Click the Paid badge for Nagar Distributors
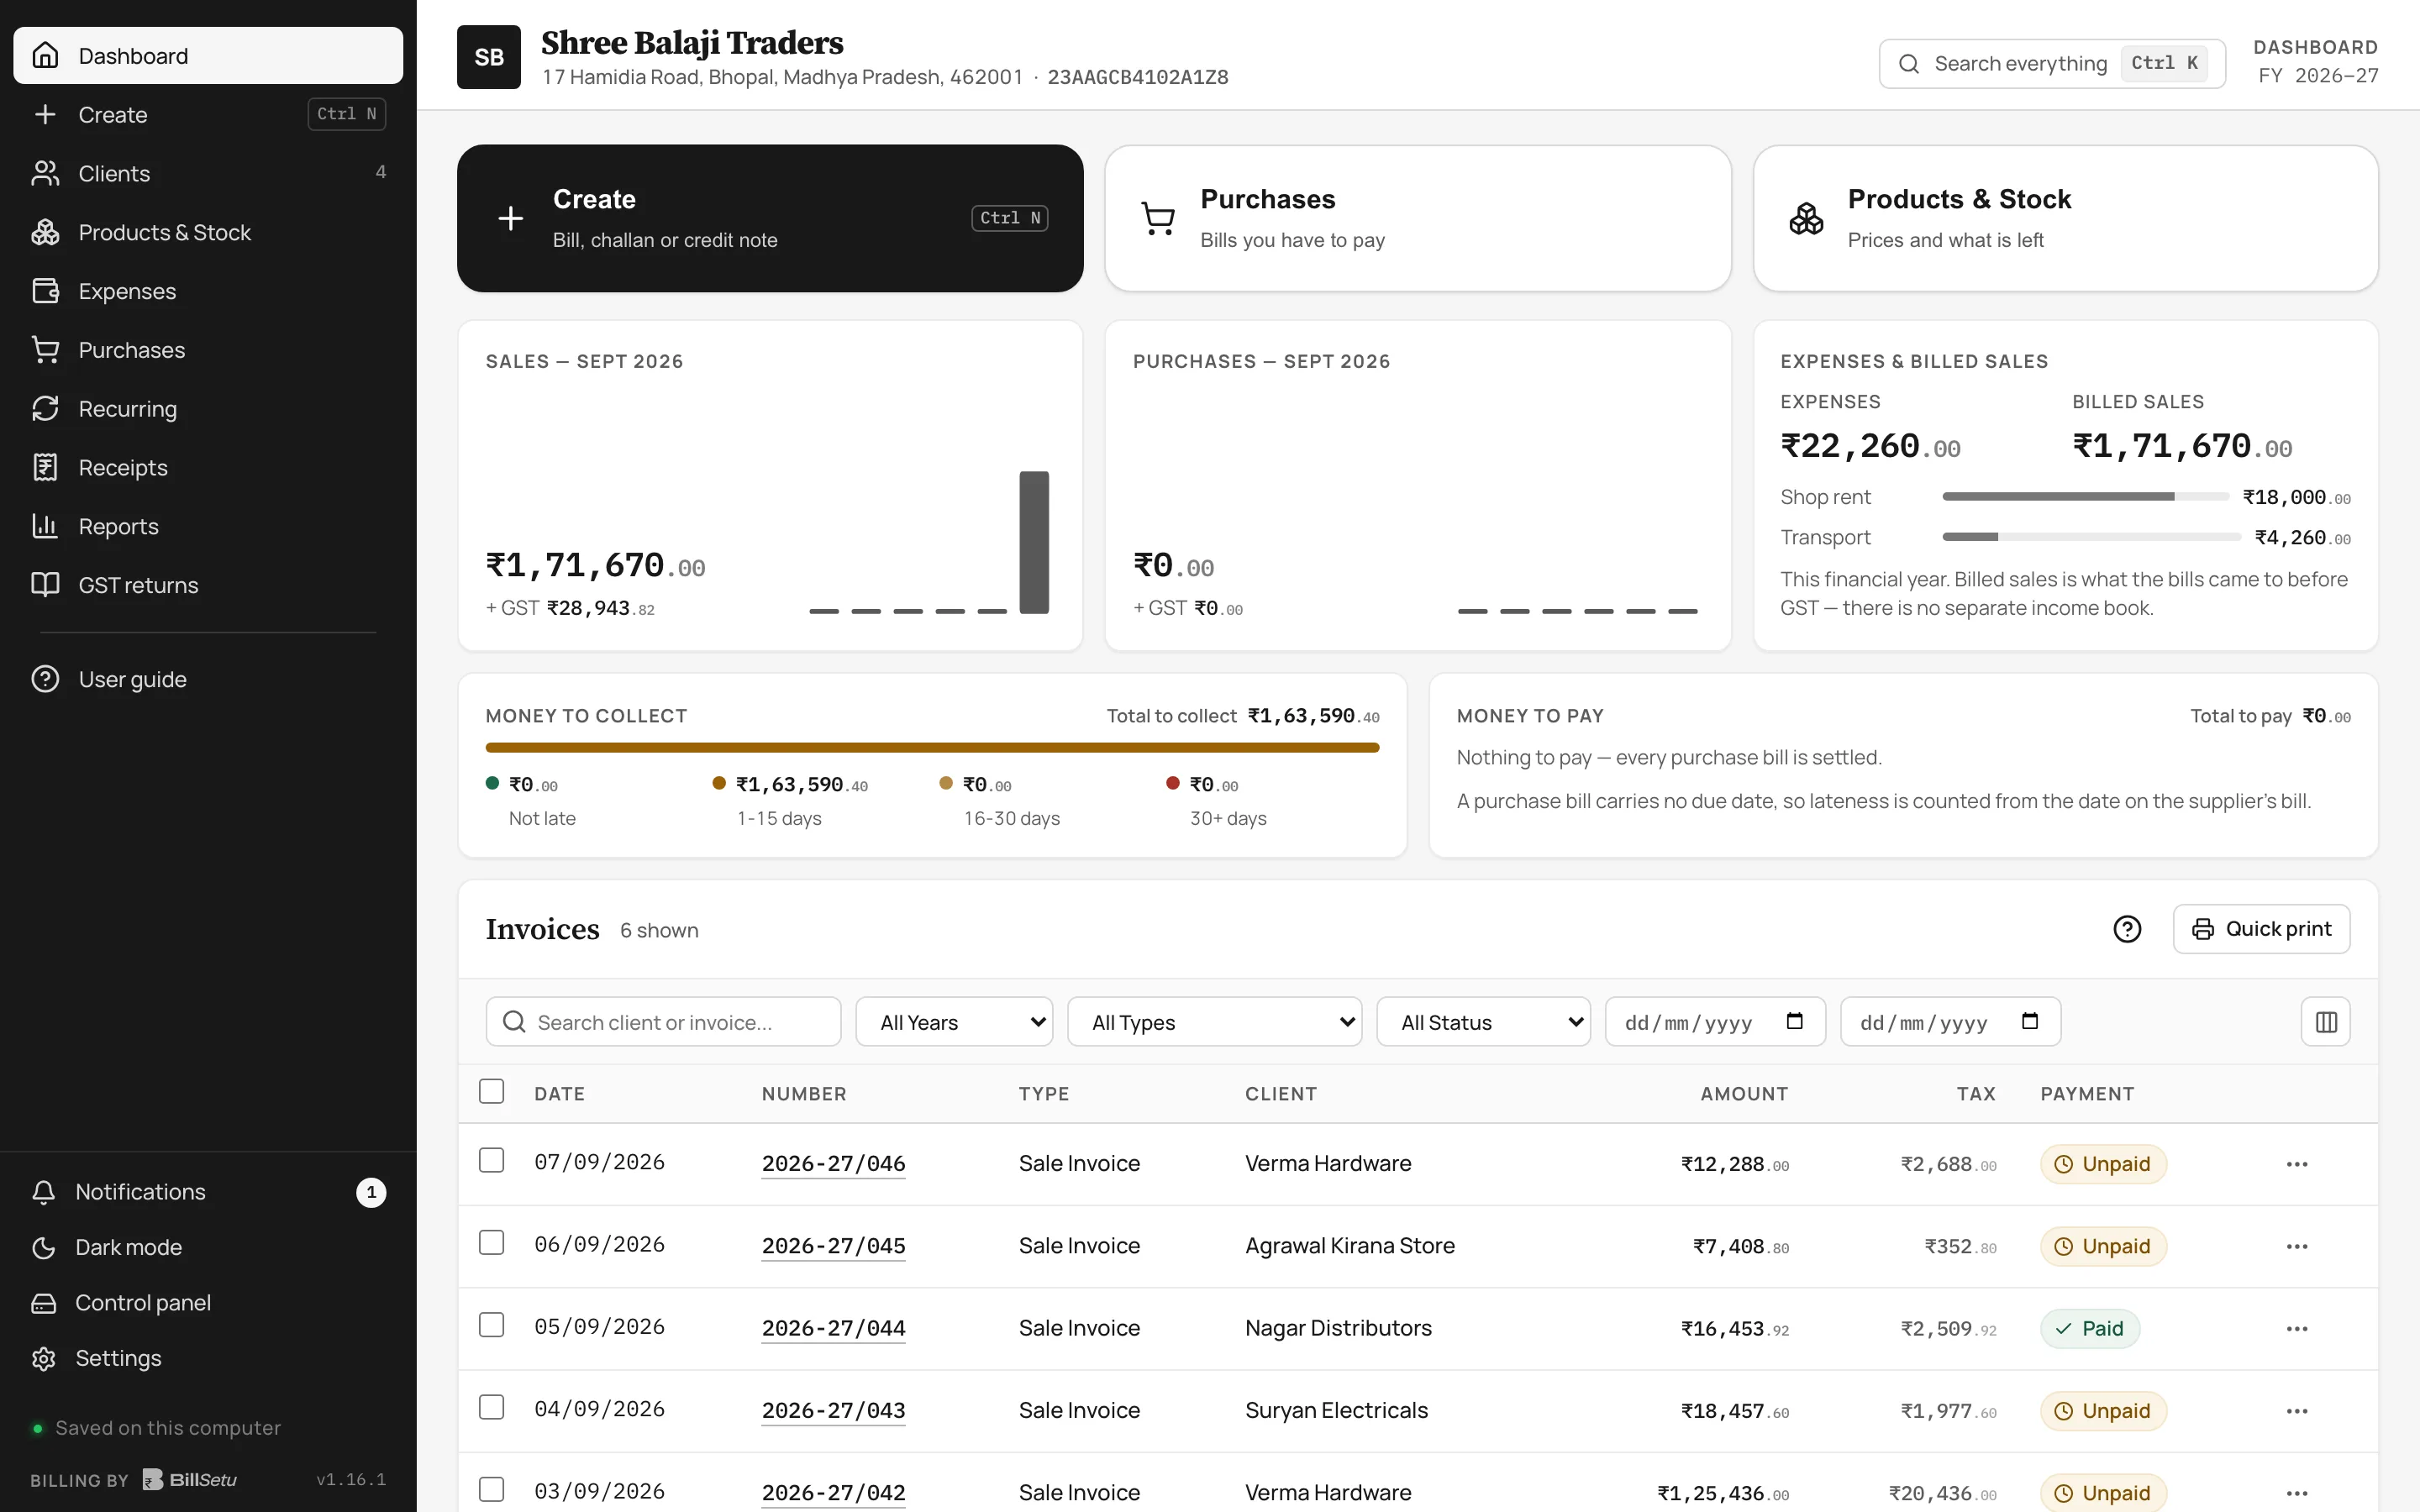Viewport: 2420px width, 1512px height. pos(2089,1329)
